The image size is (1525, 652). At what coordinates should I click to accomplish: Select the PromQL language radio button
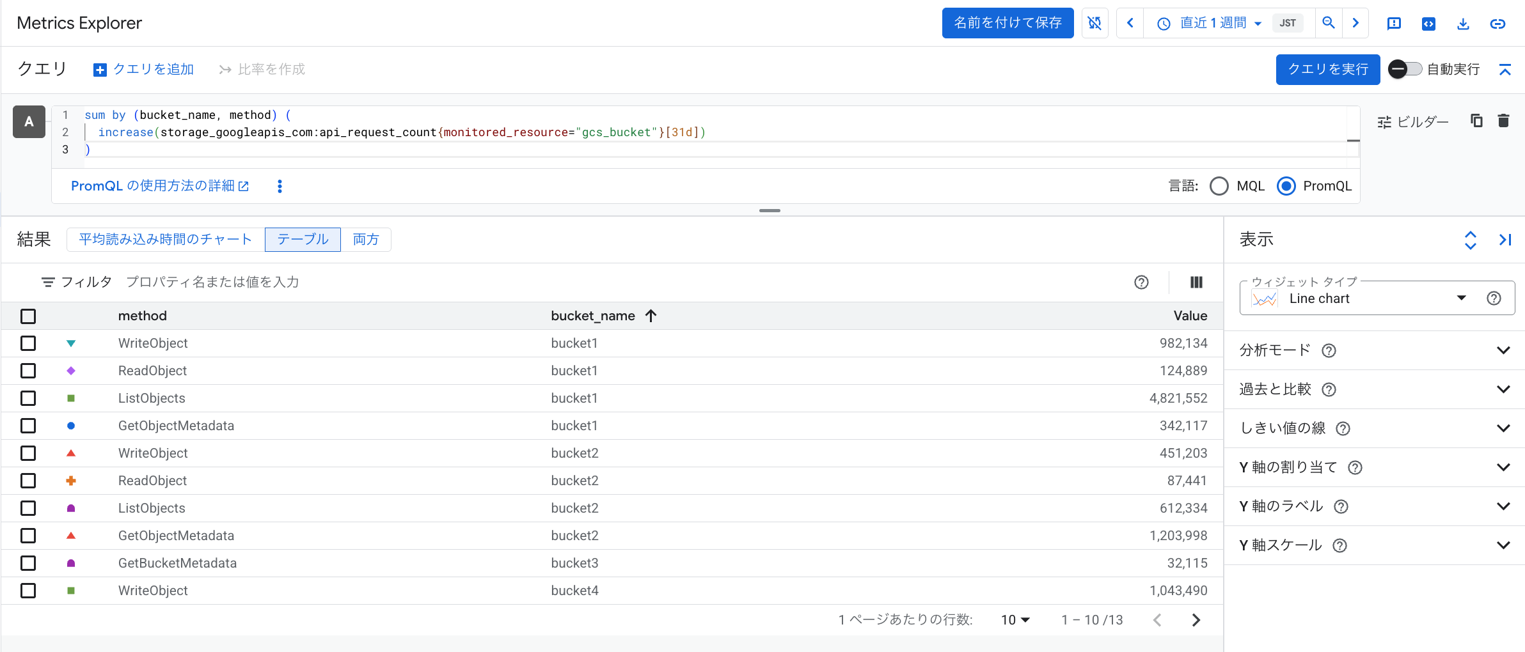(1286, 186)
